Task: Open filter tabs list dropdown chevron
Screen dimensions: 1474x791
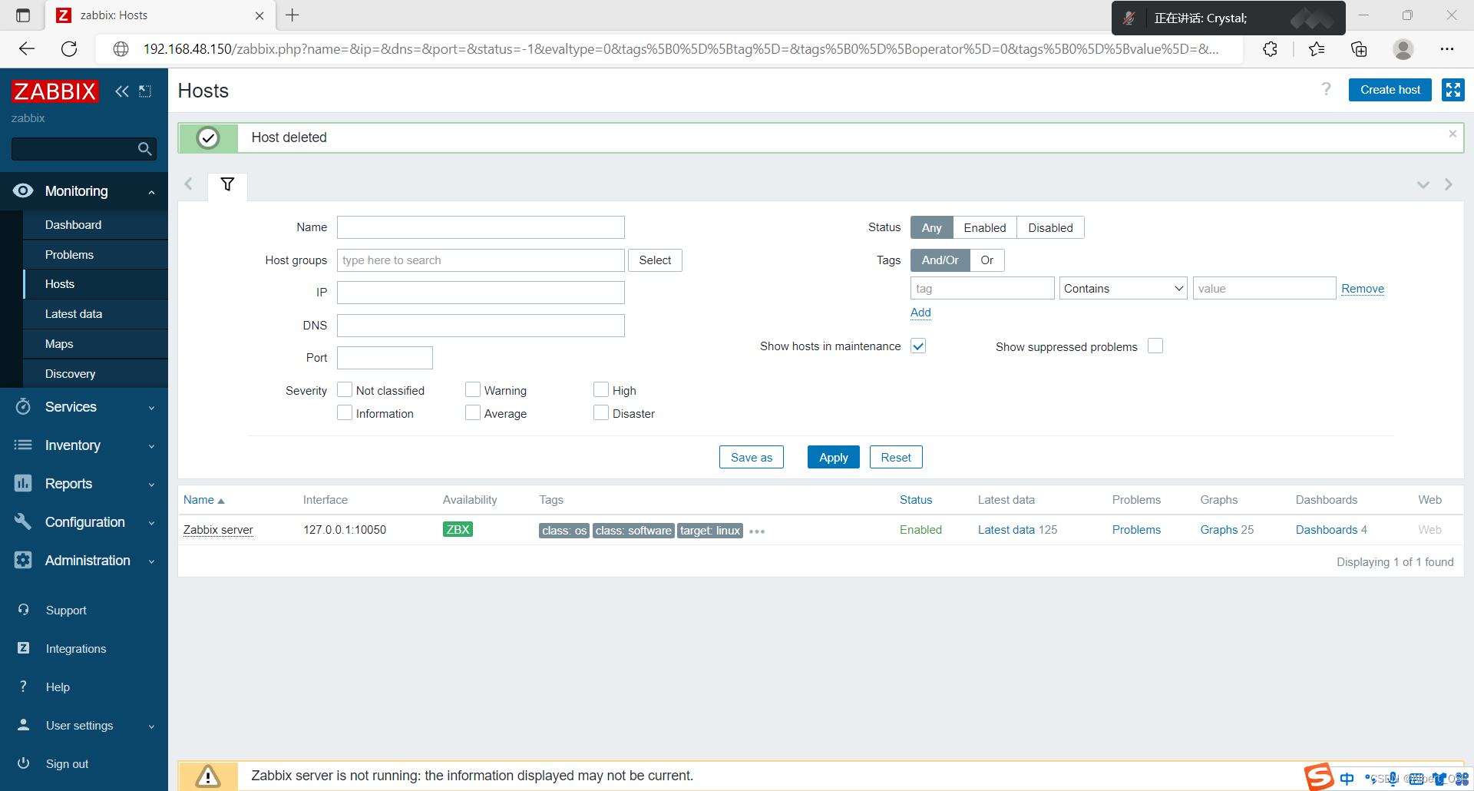Action: [1423, 184]
